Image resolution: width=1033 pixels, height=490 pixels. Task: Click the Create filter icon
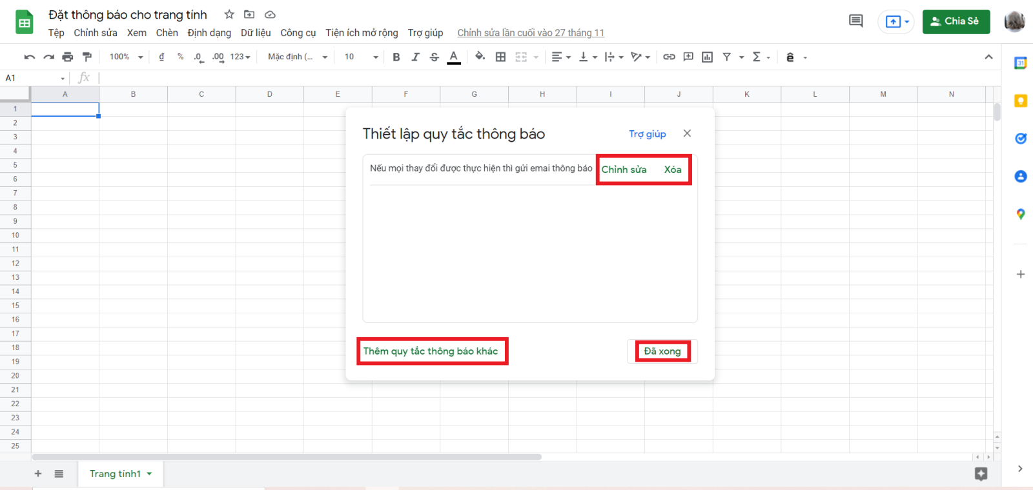(x=727, y=57)
